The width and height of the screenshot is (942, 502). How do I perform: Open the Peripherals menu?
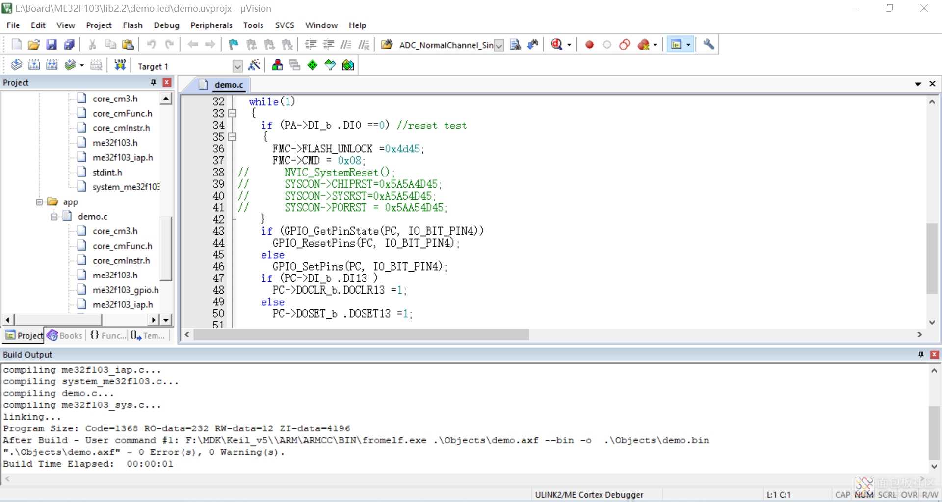(211, 25)
